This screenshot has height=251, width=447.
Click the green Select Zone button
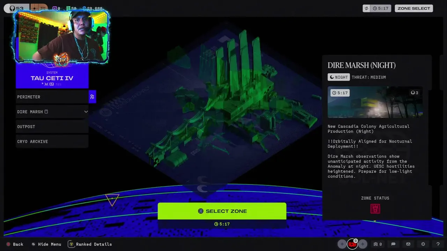pos(222,211)
